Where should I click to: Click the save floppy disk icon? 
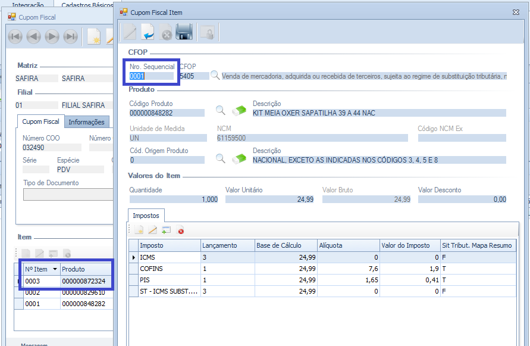tap(184, 32)
